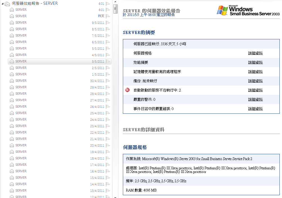Viewport: 282px width, 198px height.
Task: Open 詳細資料 link for 備份: 尚未執行
Action: [x=255, y=81]
